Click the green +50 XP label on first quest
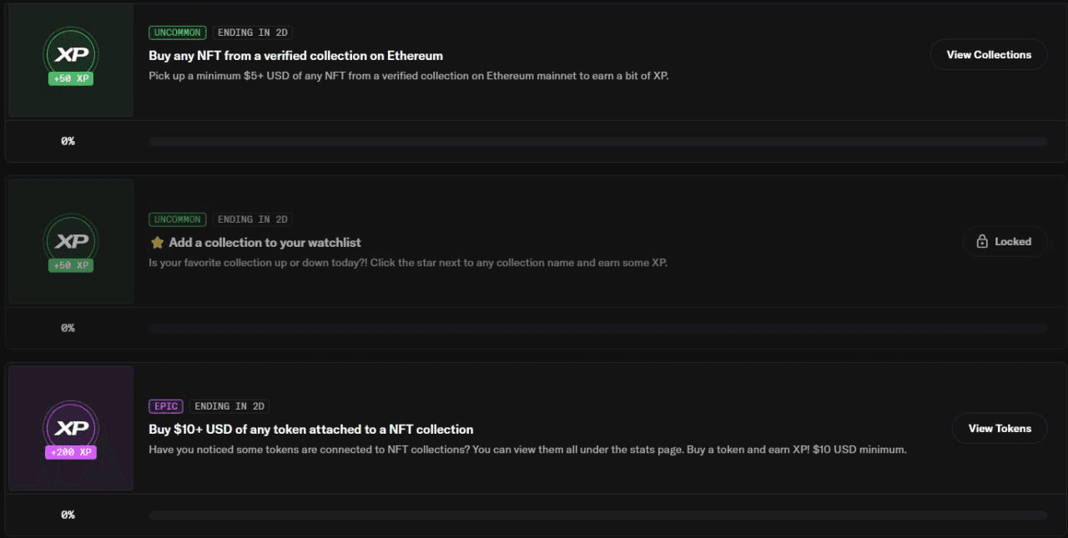1068x538 pixels. point(71,79)
